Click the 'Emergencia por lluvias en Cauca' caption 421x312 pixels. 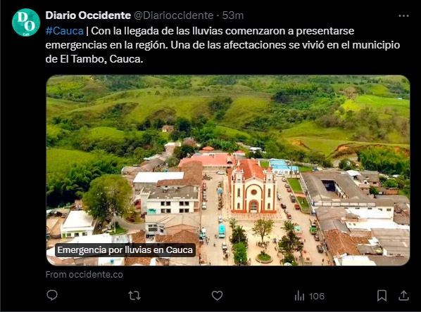pos(125,250)
